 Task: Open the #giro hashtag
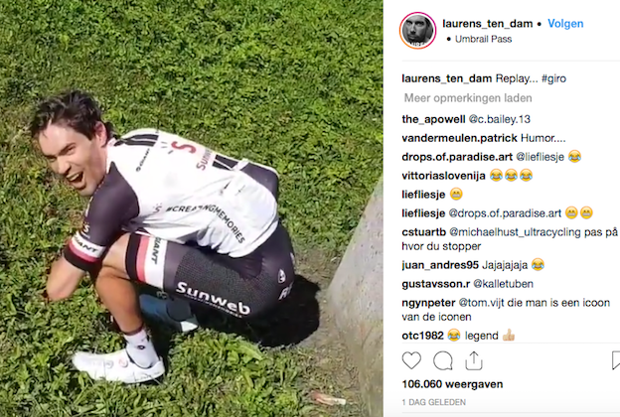tap(553, 78)
